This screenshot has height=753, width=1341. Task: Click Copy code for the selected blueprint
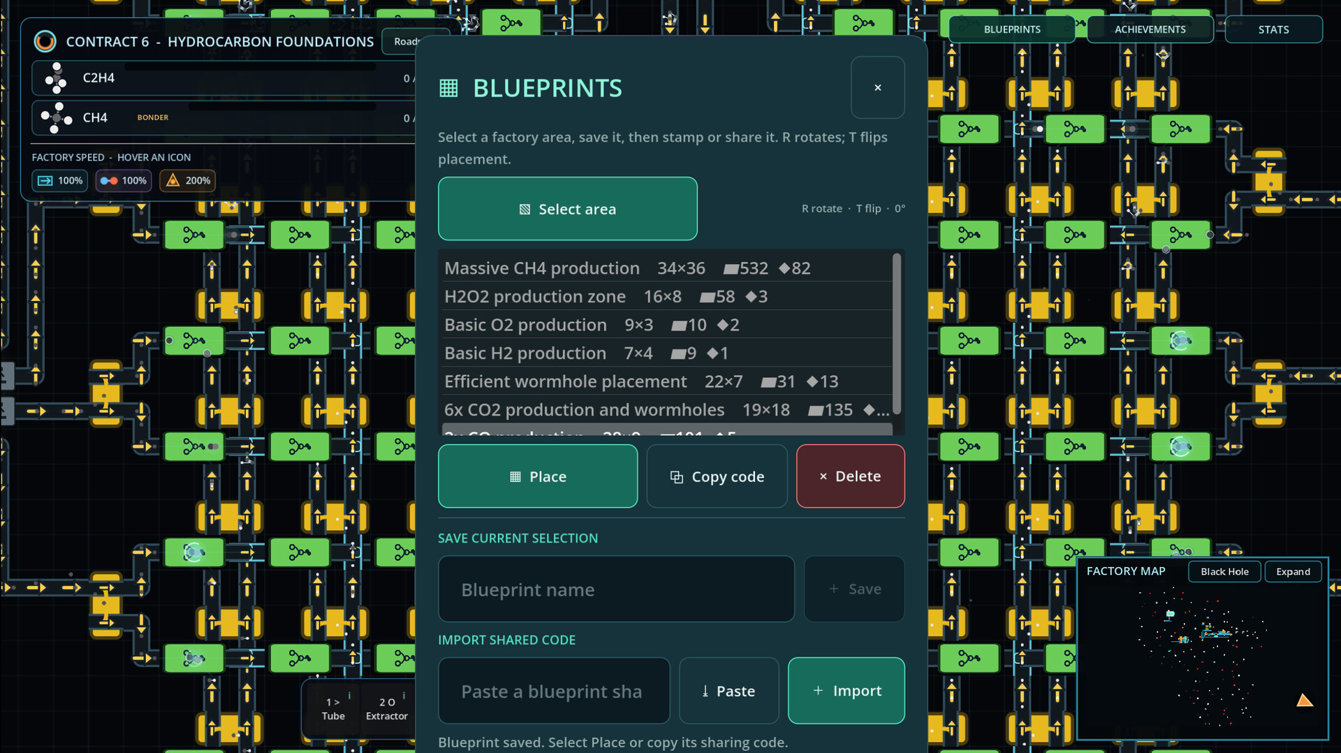click(x=717, y=476)
